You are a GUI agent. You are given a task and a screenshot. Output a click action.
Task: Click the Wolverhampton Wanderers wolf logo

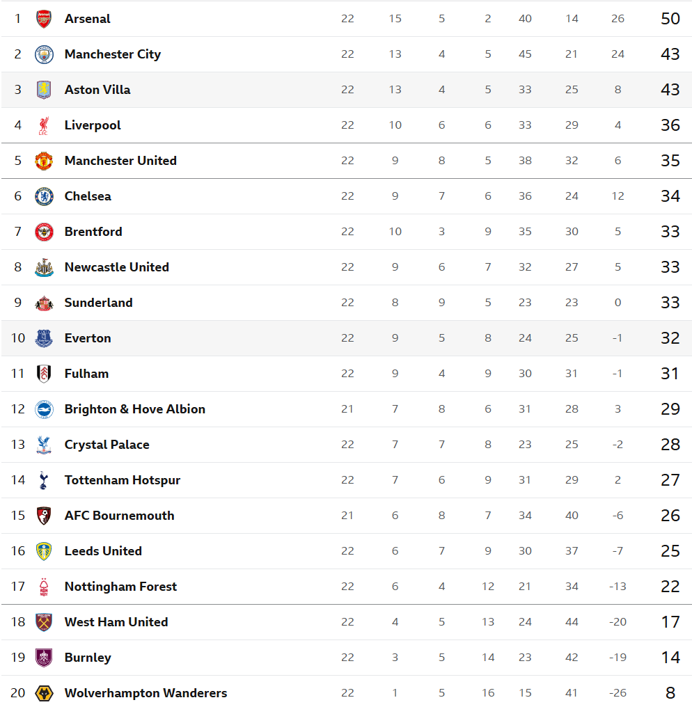coord(44,693)
